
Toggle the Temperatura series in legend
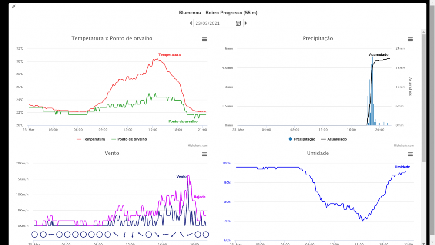(91, 139)
